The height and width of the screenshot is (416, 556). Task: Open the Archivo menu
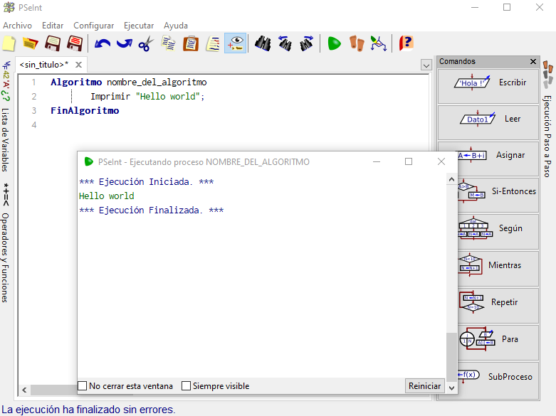click(17, 26)
